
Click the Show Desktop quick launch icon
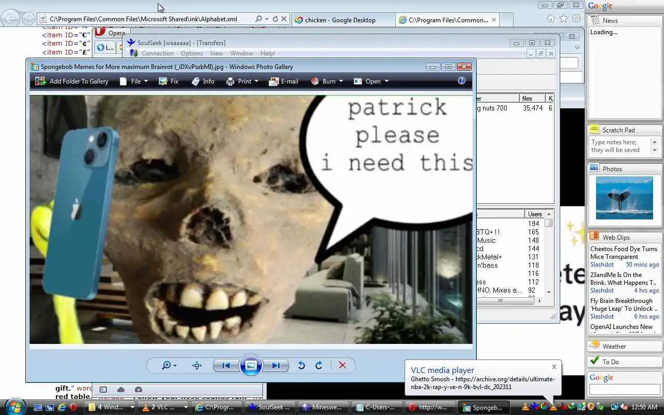coord(38,407)
